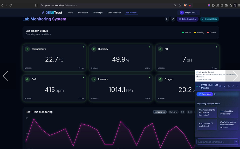Clear the chat with the trash icon
The width and height of the screenshot is (240, 149).
tap(229, 86)
